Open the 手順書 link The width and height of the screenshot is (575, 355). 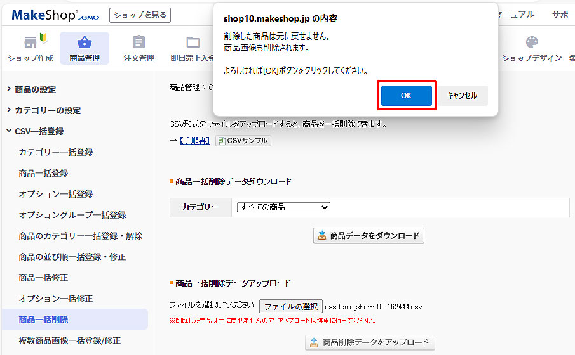(194, 141)
